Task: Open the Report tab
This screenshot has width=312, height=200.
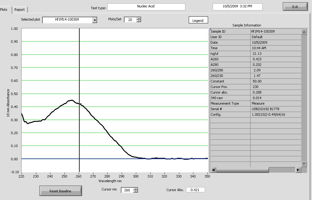Action: pyautogui.click(x=19, y=10)
